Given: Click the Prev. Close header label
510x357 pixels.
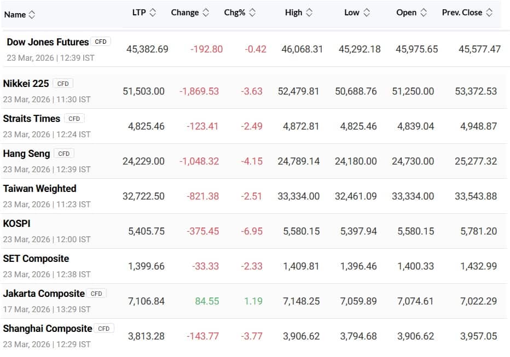Looking at the screenshot, I should coord(462,13).
